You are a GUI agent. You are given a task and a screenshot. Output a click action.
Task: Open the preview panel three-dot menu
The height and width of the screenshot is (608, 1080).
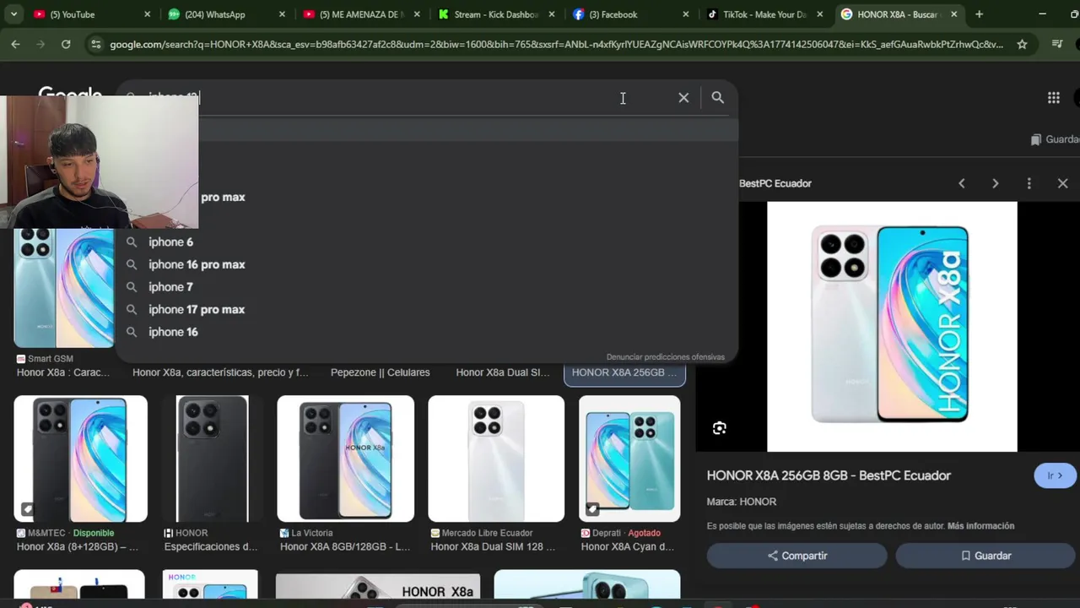1029,183
